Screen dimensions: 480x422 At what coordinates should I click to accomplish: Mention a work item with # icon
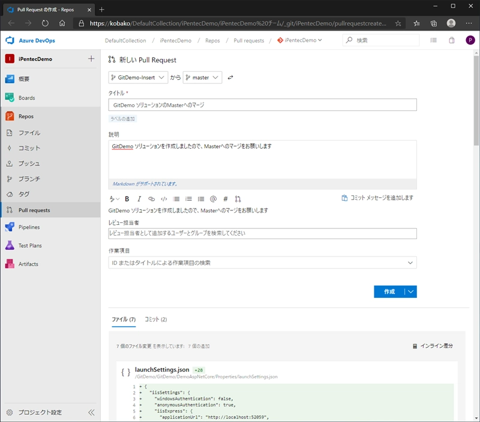(x=226, y=199)
